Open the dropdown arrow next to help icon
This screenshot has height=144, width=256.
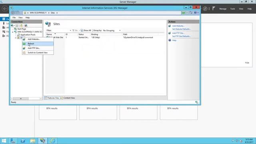pos(198,13)
